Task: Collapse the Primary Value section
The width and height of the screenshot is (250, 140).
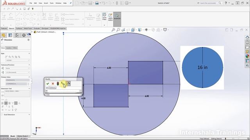Action: [29, 77]
